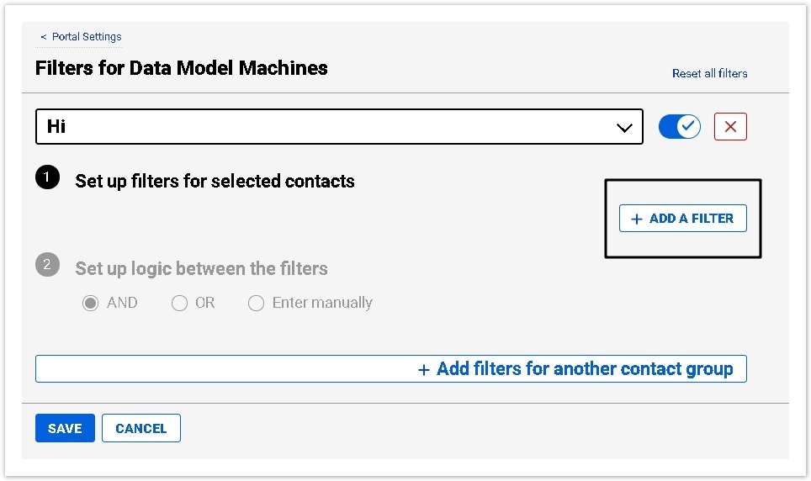This screenshot has height=481, width=811.
Task: Click the Set up filters for selected contacts heading
Action: click(215, 181)
